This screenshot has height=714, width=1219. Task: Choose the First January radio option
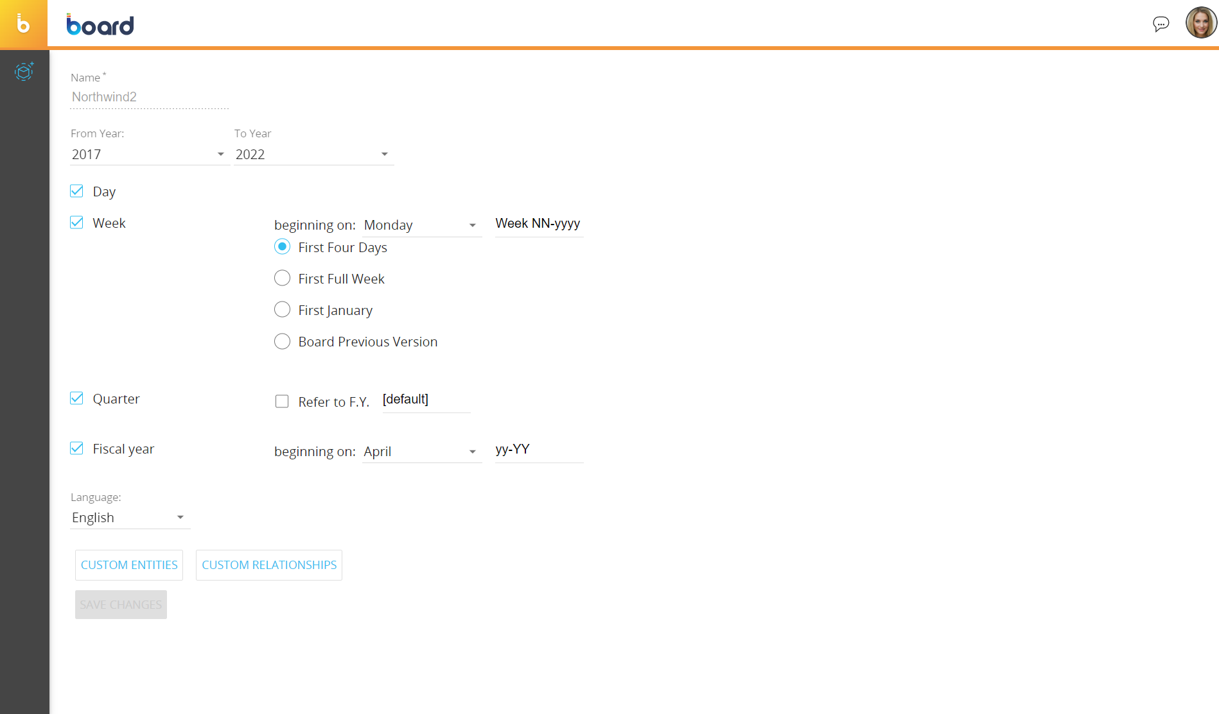click(x=282, y=310)
